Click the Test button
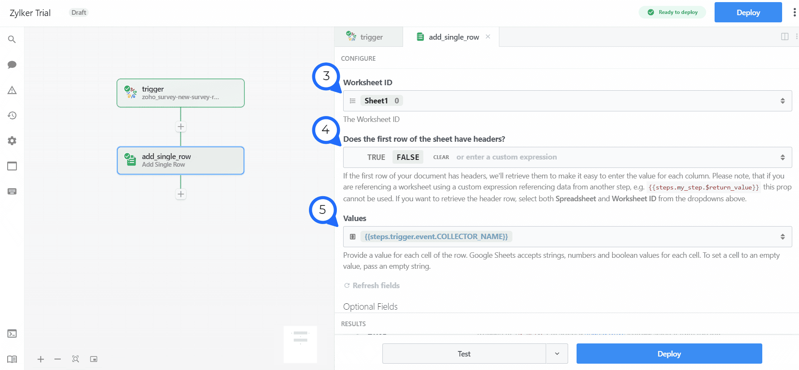The height and width of the screenshot is (370, 799). [x=464, y=354]
